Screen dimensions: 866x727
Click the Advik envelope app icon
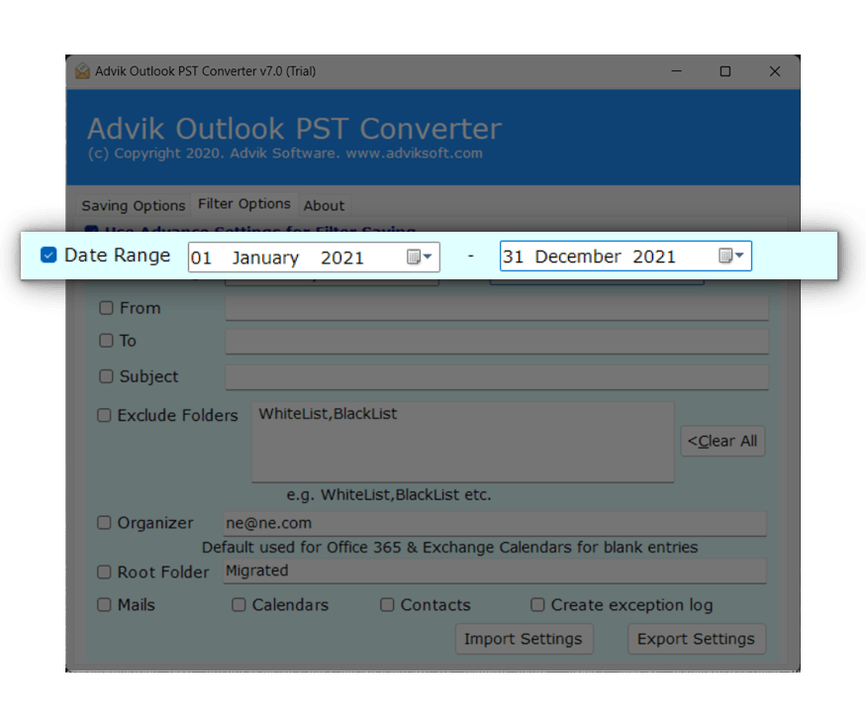pos(83,70)
